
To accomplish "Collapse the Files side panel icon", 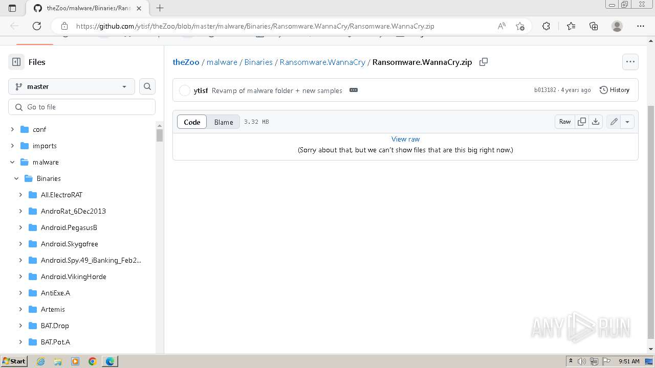I will click(16, 62).
